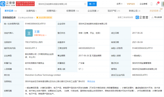Click the business term 2017-06-26 至 无固定期限

tap(90, 56)
